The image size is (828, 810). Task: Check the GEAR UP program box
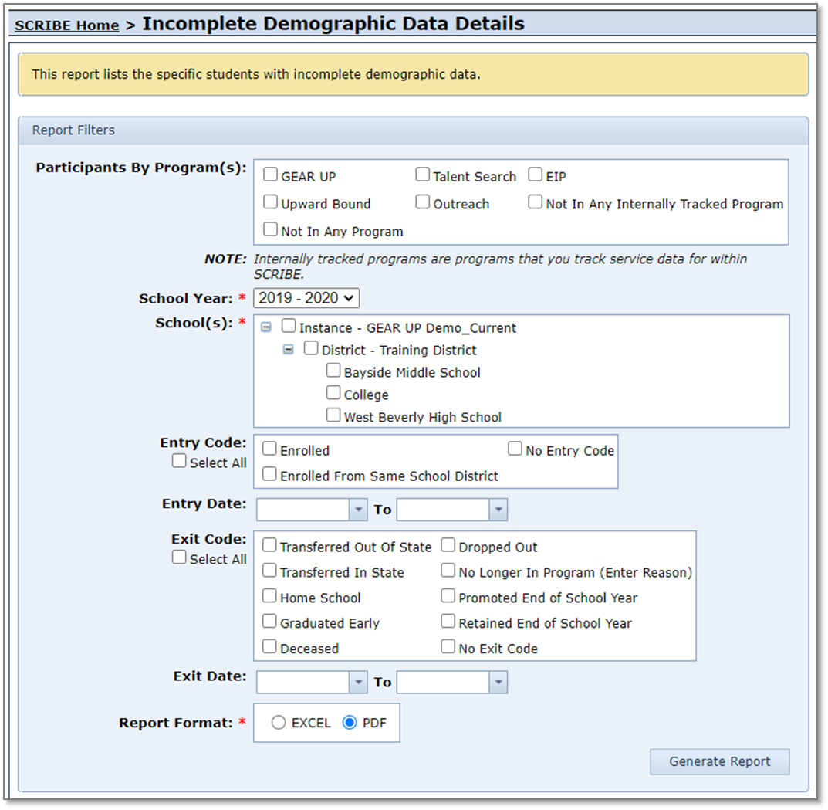tap(270, 175)
